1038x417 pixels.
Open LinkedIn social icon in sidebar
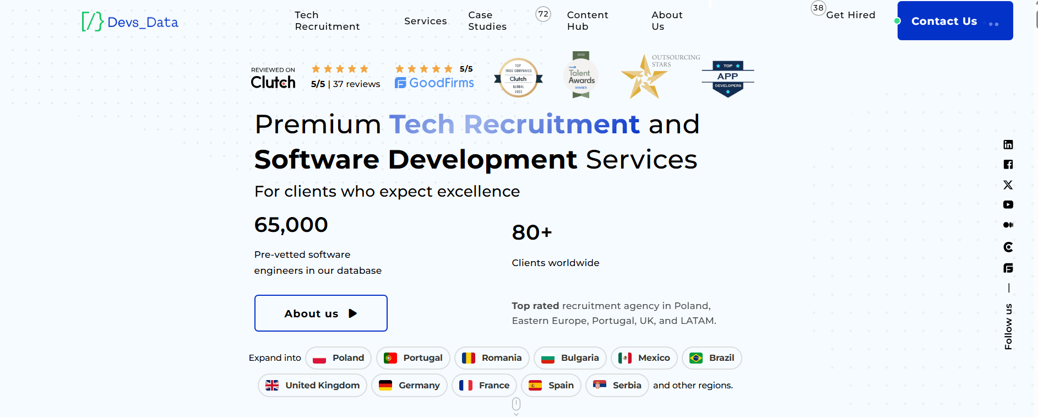[1008, 144]
